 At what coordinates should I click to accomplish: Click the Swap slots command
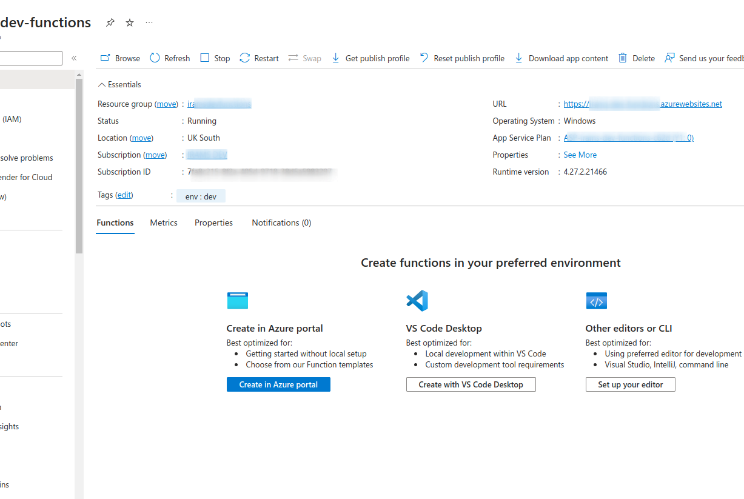point(304,58)
